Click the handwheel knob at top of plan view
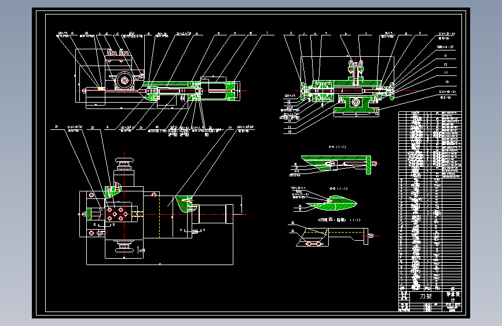The image size is (502, 326). pyautogui.click(x=124, y=161)
